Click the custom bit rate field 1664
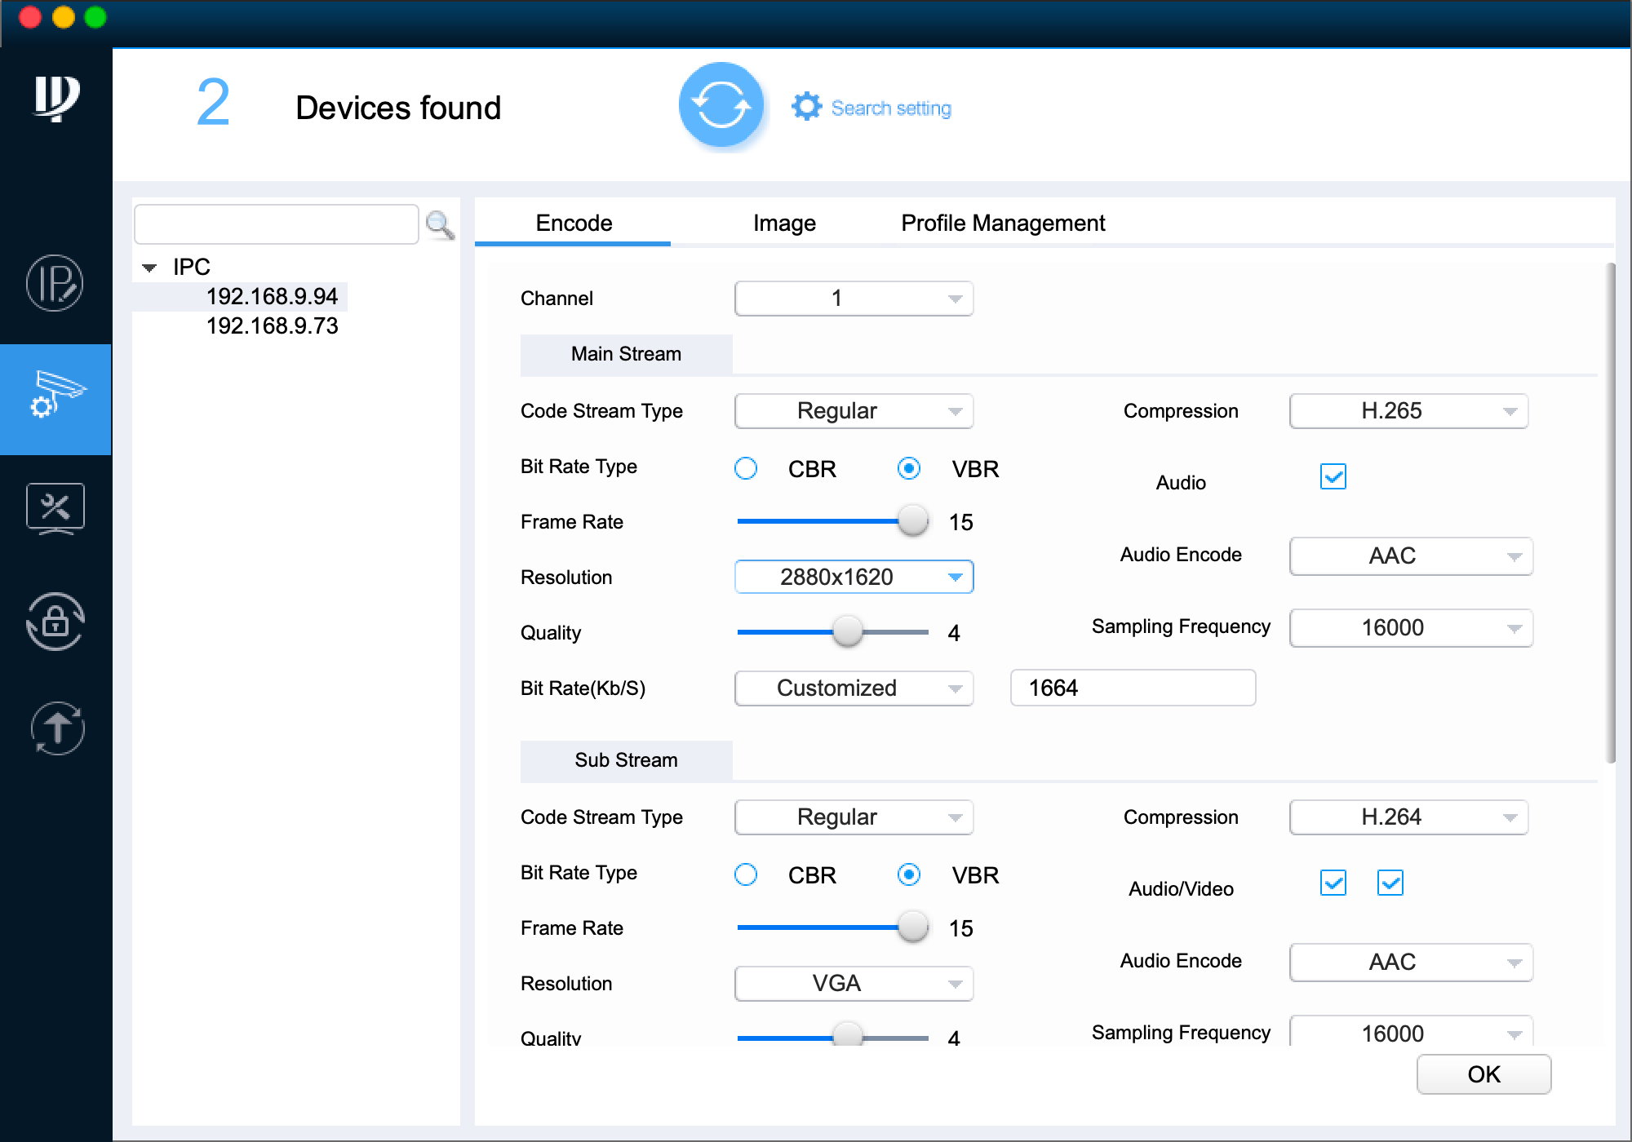The width and height of the screenshot is (1632, 1142). (x=1133, y=688)
